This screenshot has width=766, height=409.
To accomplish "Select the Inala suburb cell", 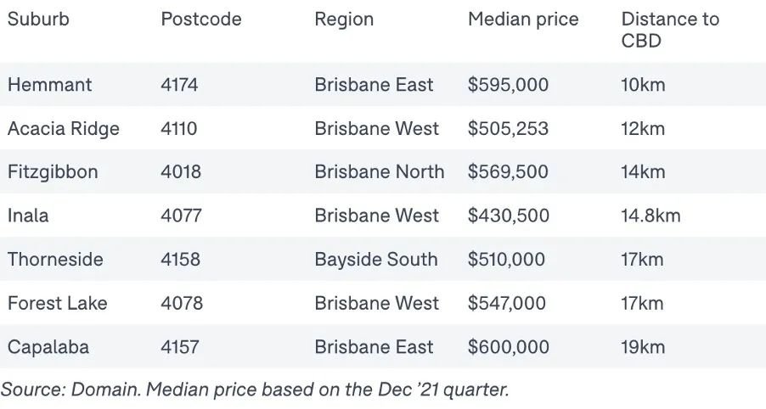I will pyautogui.click(x=28, y=216).
